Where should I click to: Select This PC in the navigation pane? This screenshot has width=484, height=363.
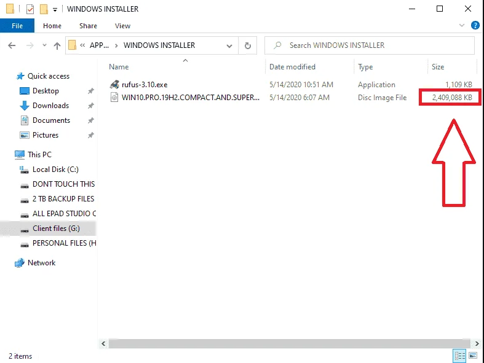(39, 155)
